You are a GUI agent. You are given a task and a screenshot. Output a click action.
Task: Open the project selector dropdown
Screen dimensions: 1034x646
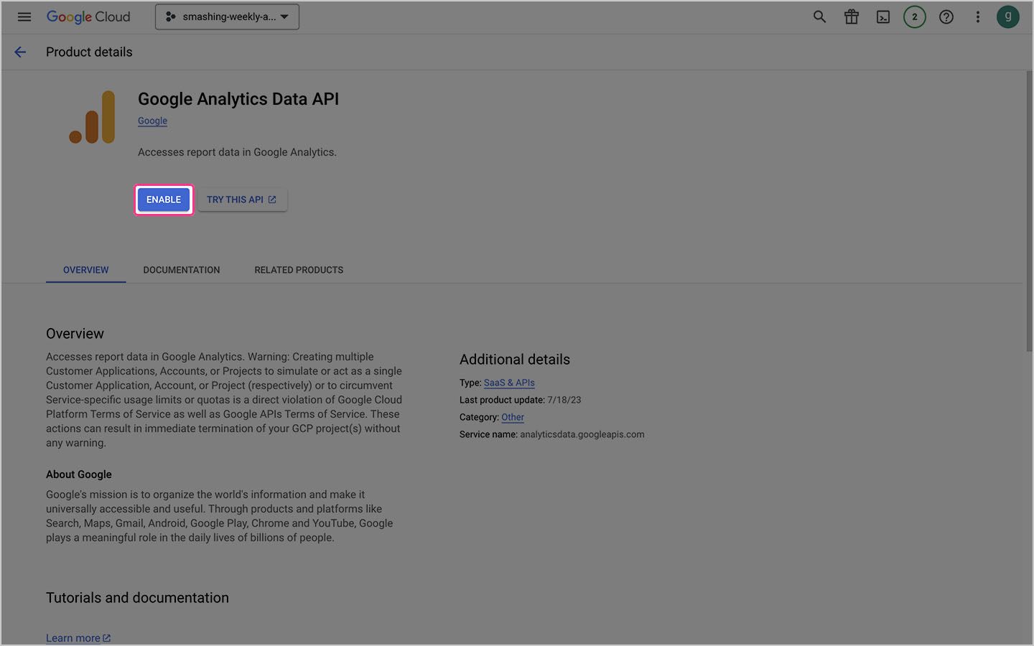pos(227,17)
